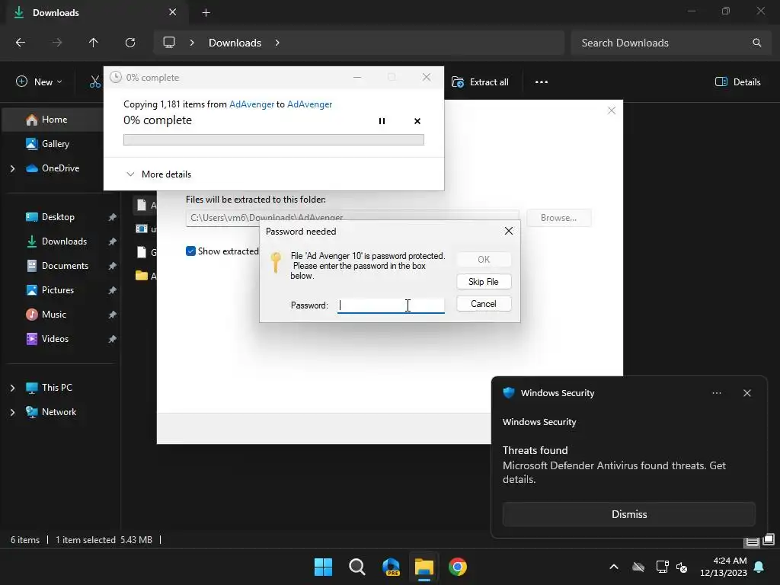Click the pin icon beside Music

[113, 315]
